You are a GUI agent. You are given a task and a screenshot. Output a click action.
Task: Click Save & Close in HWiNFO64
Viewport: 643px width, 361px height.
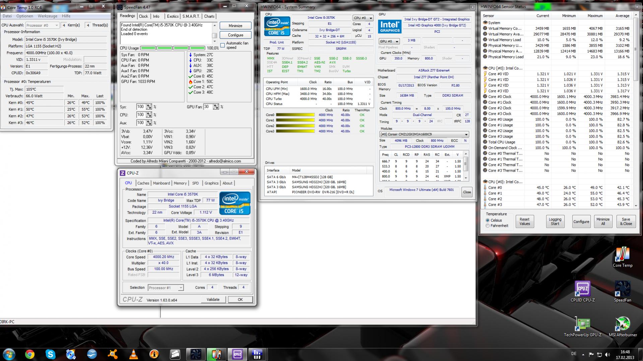[x=626, y=221]
